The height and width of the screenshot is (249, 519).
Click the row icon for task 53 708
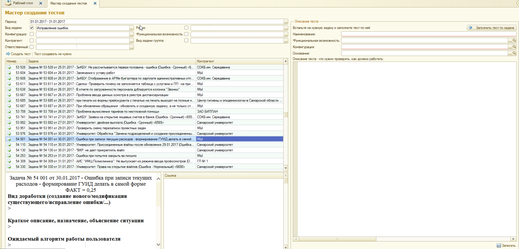(x=9, y=111)
